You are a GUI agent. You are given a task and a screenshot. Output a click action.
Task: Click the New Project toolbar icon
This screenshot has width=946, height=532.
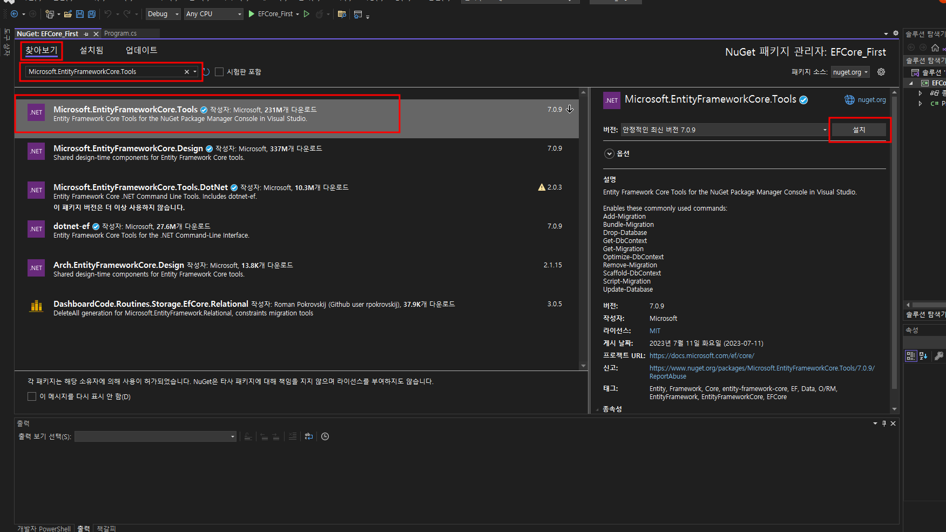pyautogui.click(x=50, y=14)
